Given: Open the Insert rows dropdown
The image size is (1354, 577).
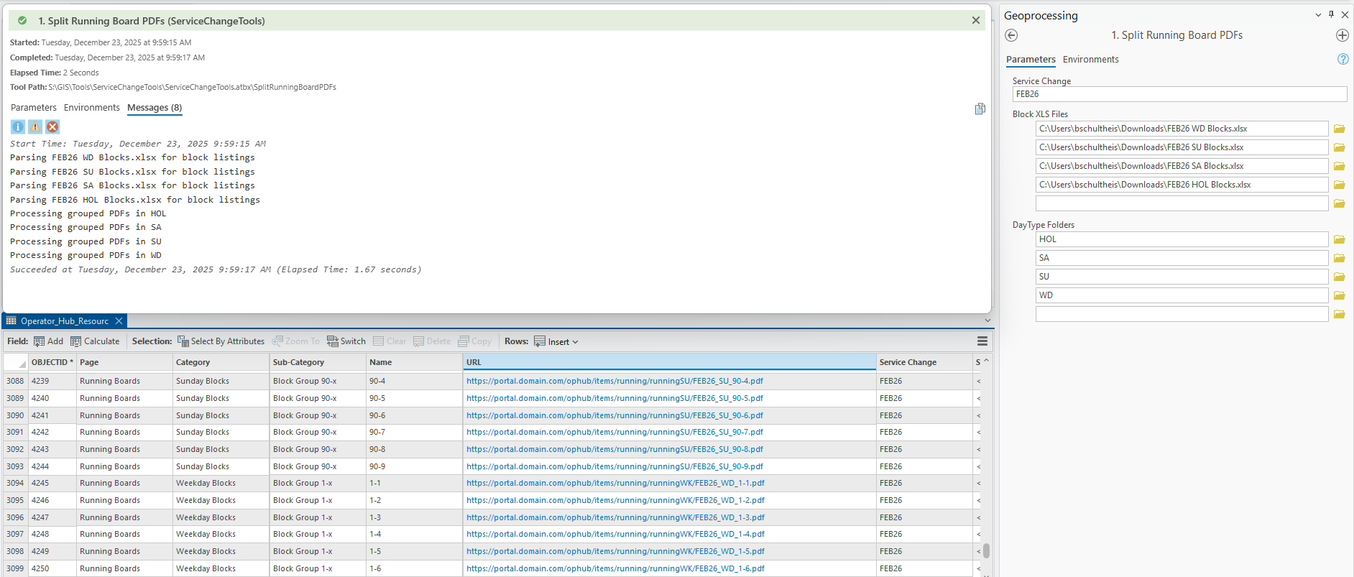Looking at the screenshot, I should coord(556,342).
